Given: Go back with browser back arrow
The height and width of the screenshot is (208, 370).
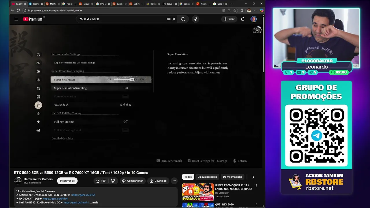Looking at the screenshot, I should pyautogui.click(x=12, y=10).
